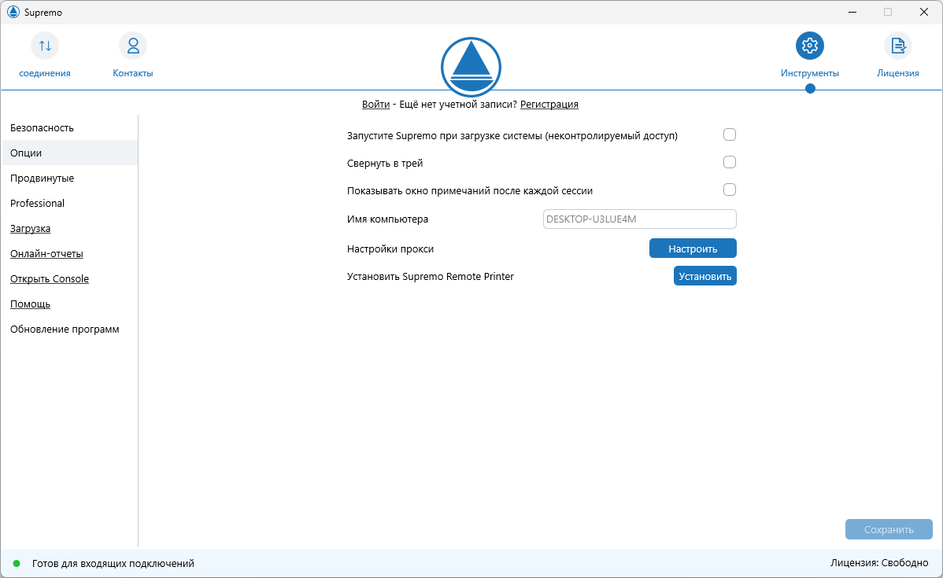Click the Инструменты gear icon
The image size is (943, 578).
click(x=809, y=45)
